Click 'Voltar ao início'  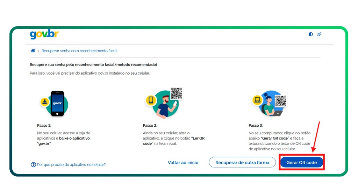pyautogui.click(x=183, y=163)
